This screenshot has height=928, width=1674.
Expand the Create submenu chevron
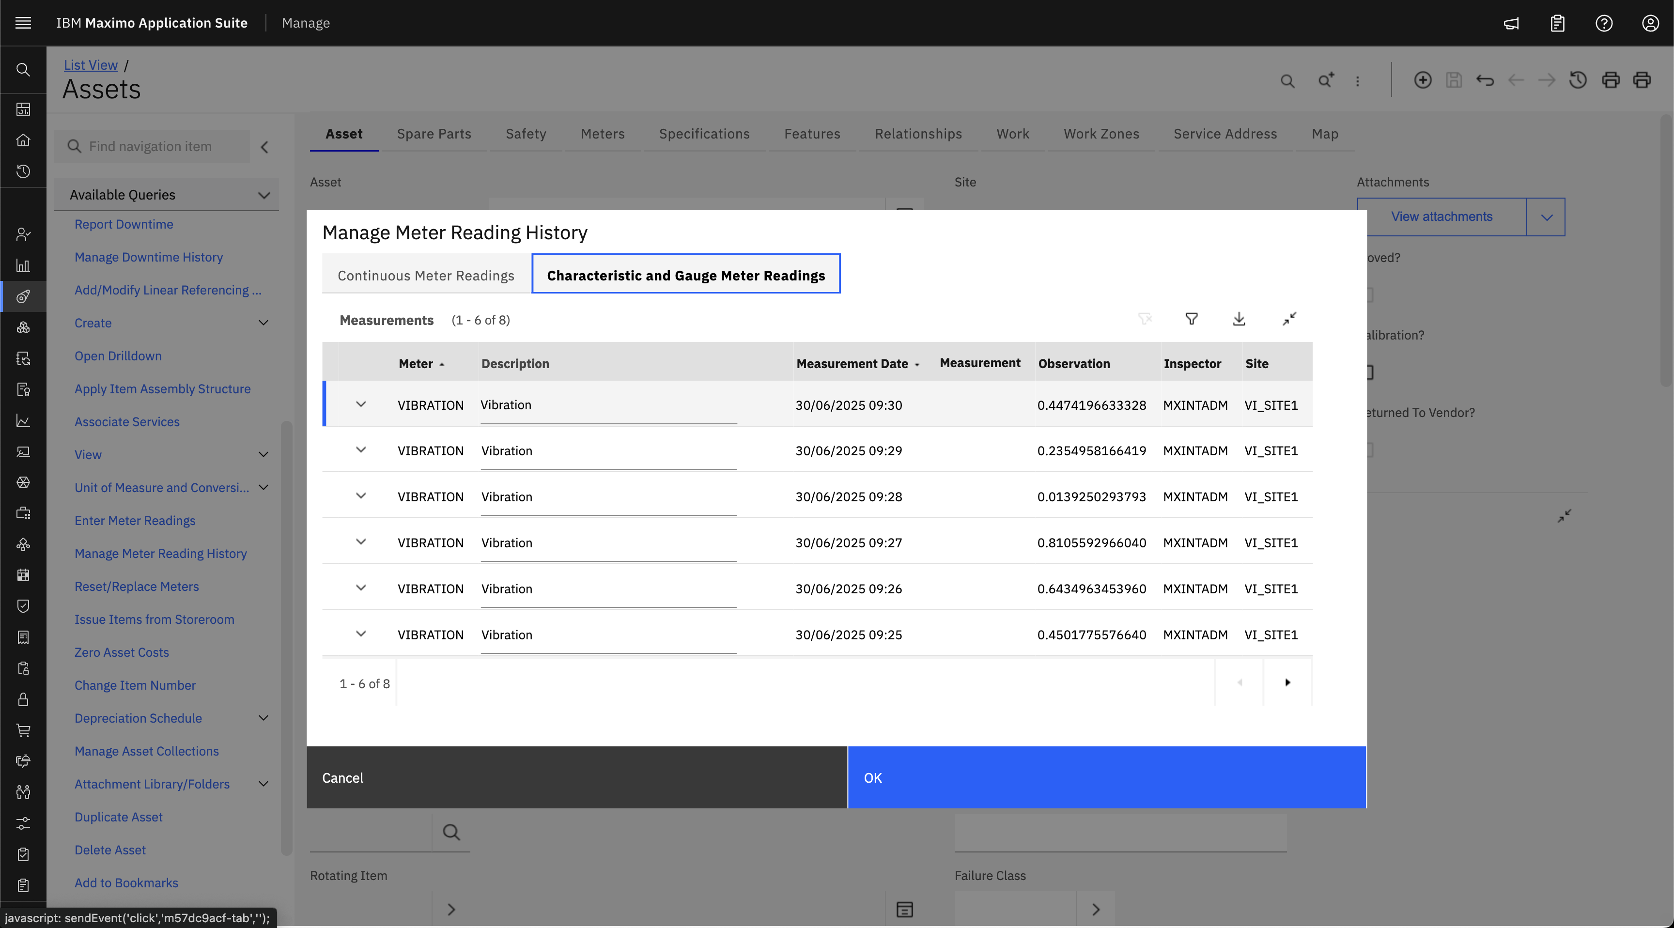pyautogui.click(x=263, y=323)
